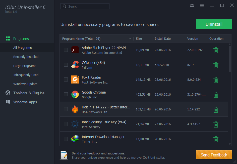237x164 pixels.
Task: Click Intel Security version 4.3.145.1
Action: [x=194, y=124]
